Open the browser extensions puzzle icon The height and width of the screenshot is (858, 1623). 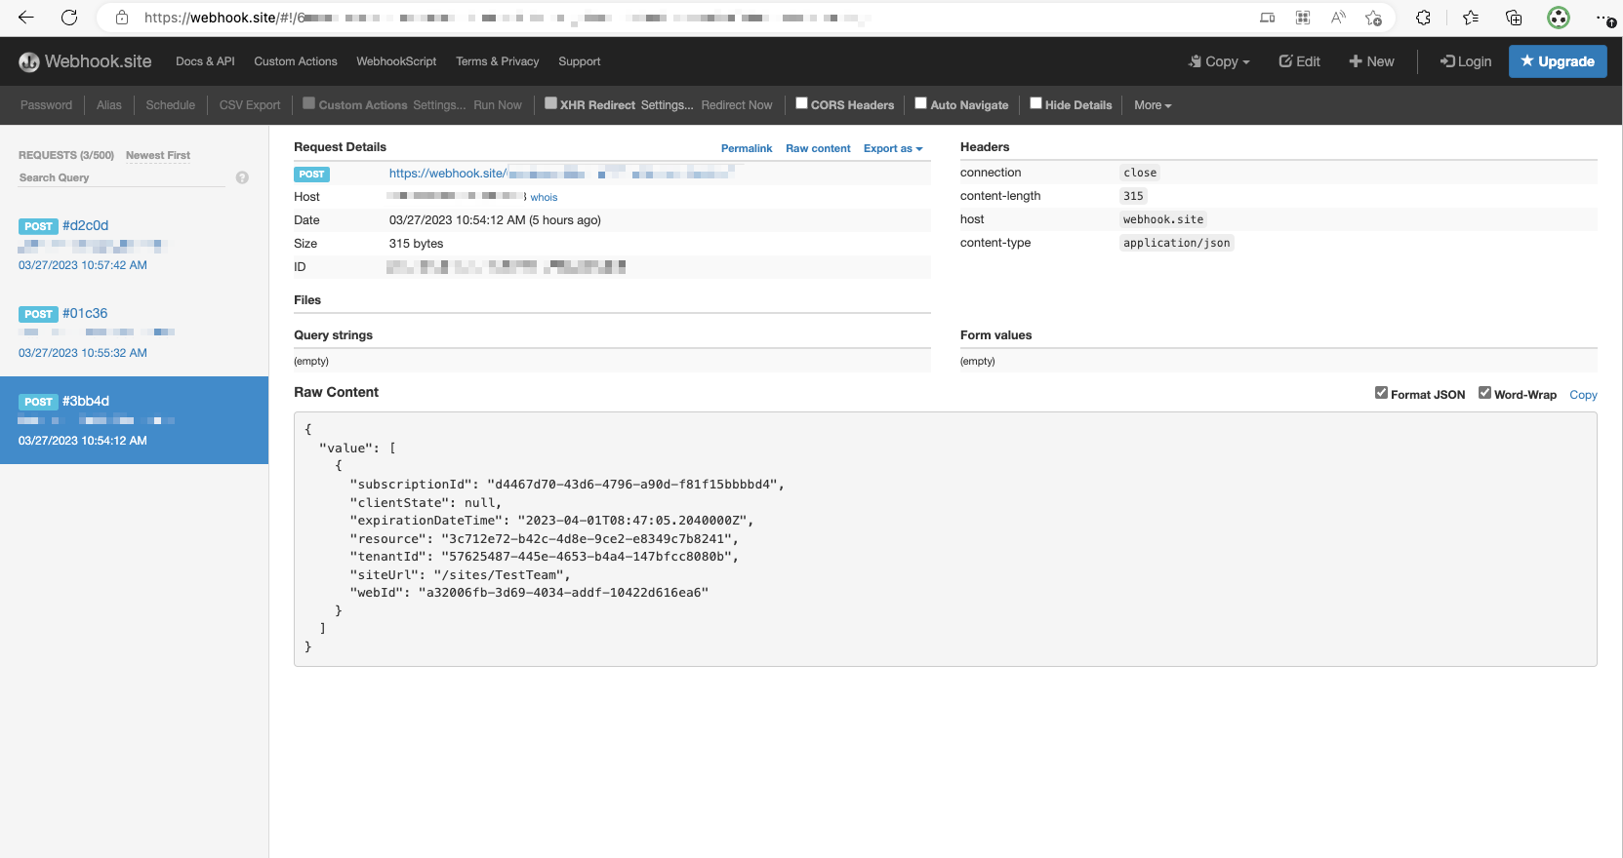1423,18
